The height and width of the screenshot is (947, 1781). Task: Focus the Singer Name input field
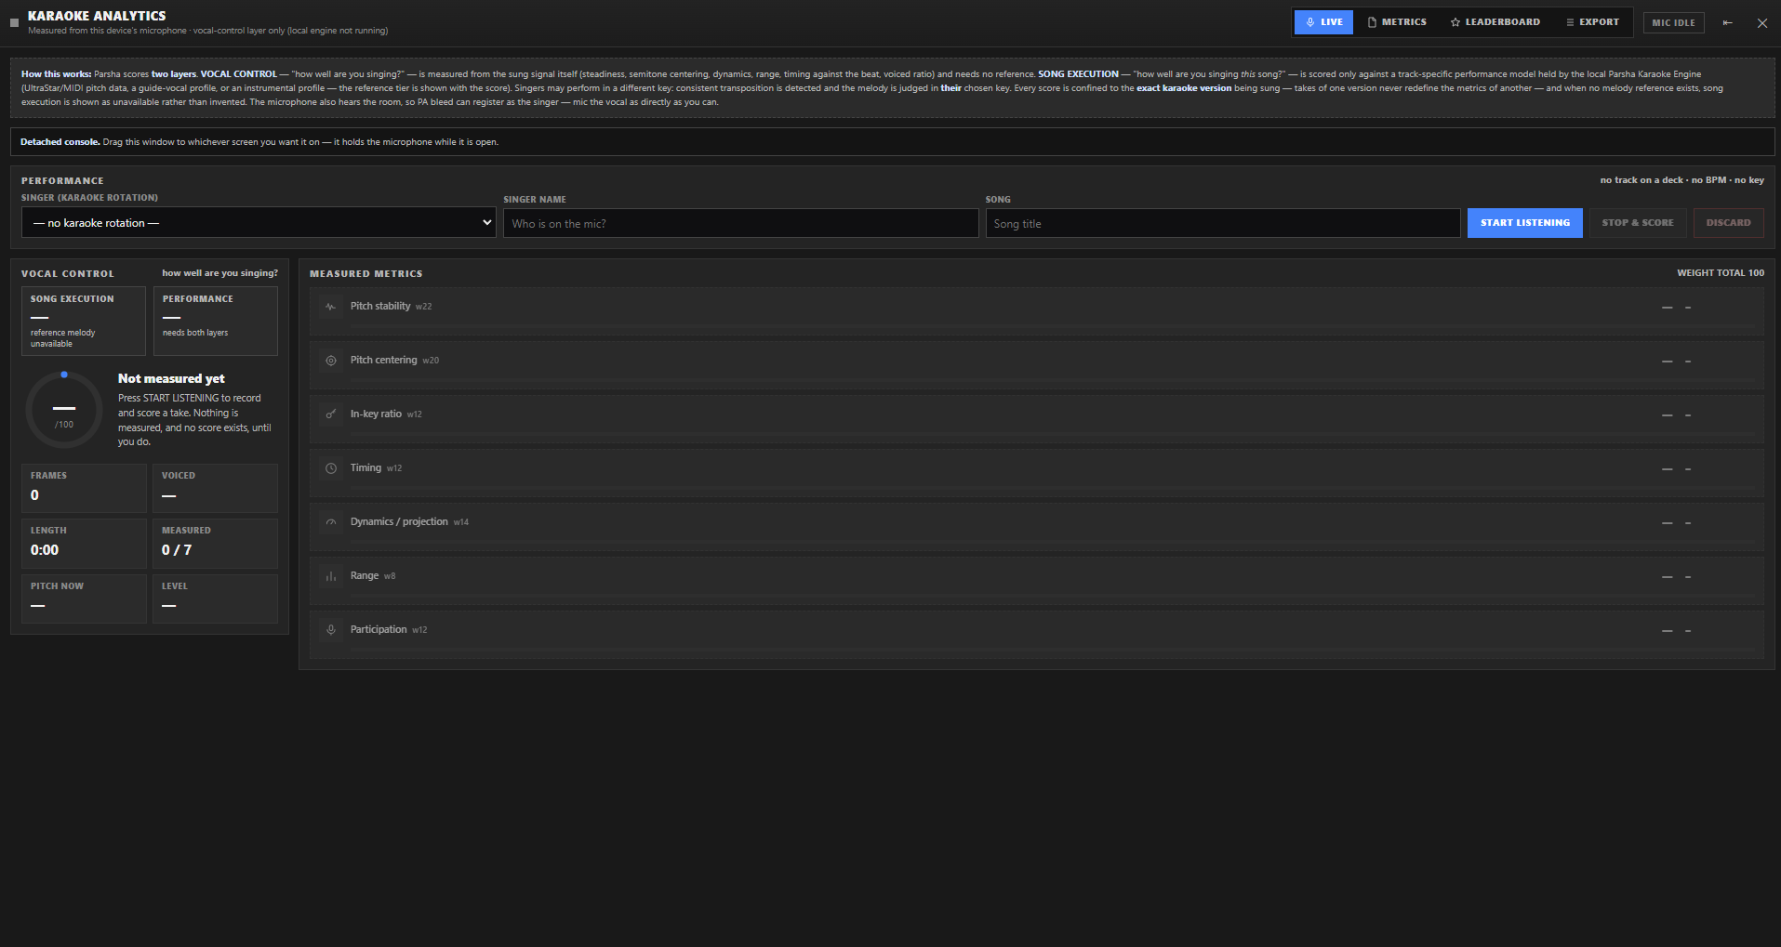[740, 224]
